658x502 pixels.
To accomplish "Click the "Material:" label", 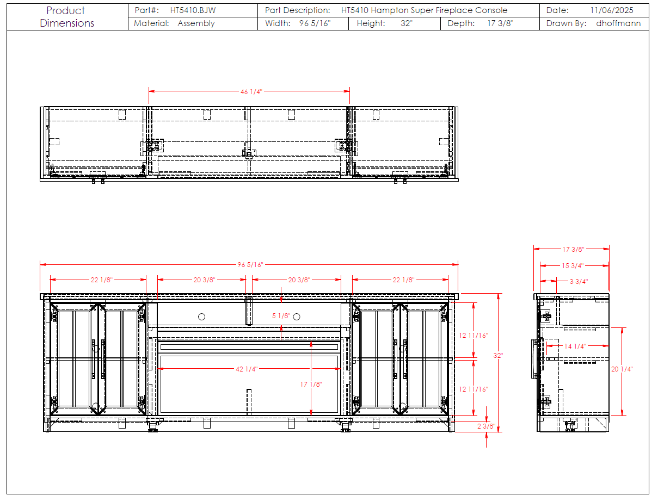I will (151, 23).
